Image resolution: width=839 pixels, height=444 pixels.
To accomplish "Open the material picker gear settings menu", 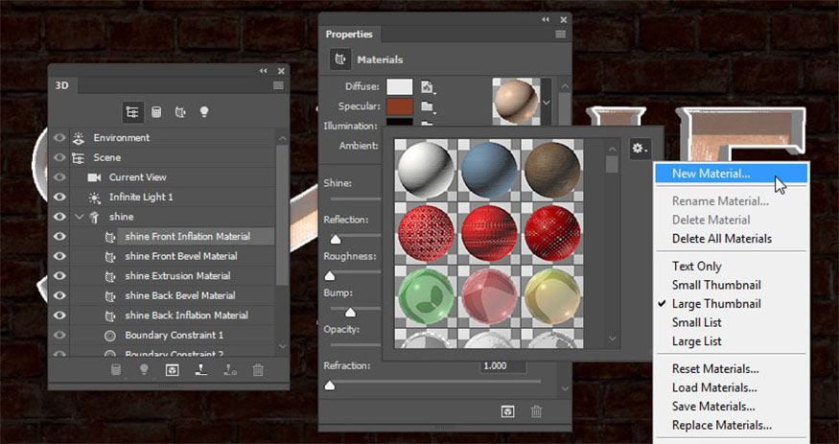I will [x=640, y=149].
